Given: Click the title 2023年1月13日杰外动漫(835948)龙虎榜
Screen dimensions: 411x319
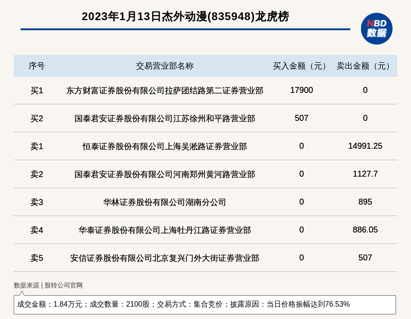Looking at the screenshot, I should tap(185, 16).
